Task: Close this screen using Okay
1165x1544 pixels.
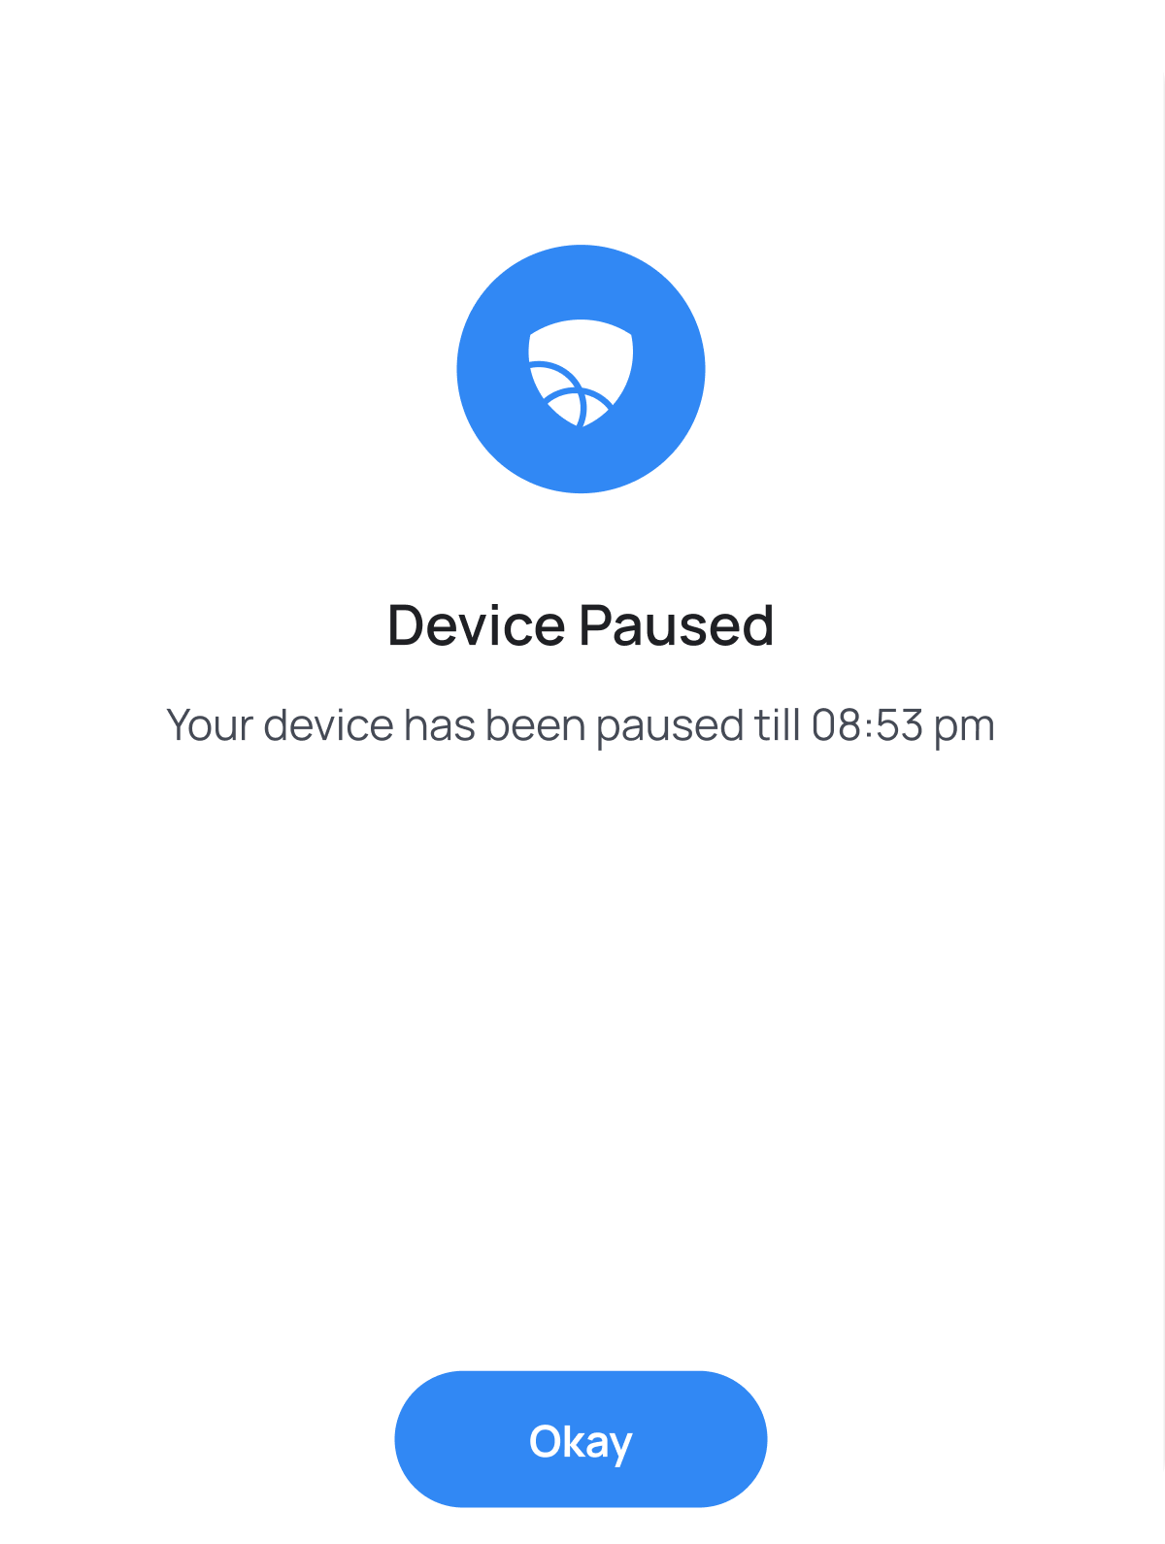Action: 581,1439
